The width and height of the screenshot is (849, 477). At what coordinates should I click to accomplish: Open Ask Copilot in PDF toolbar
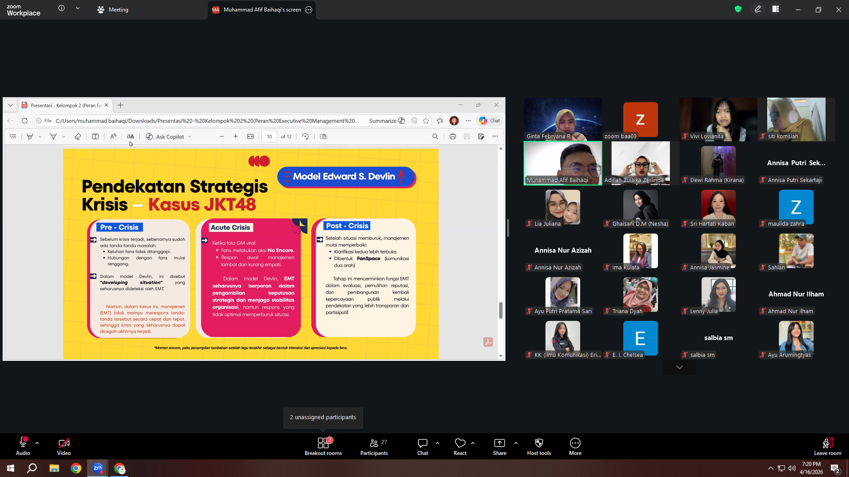pyautogui.click(x=165, y=137)
